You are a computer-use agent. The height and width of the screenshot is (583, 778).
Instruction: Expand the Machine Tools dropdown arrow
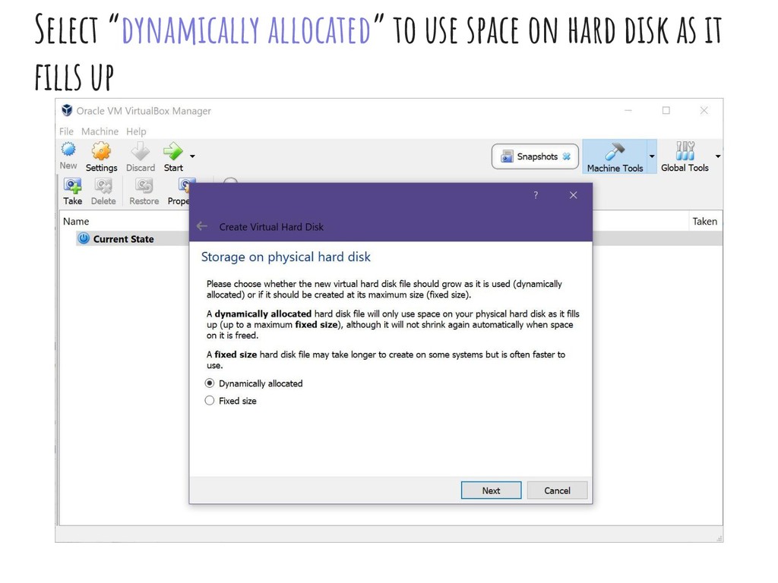tap(652, 156)
